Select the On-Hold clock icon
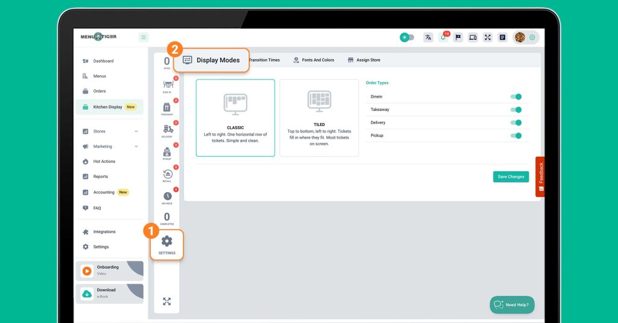This screenshot has width=618, height=323. click(x=167, y=197)
